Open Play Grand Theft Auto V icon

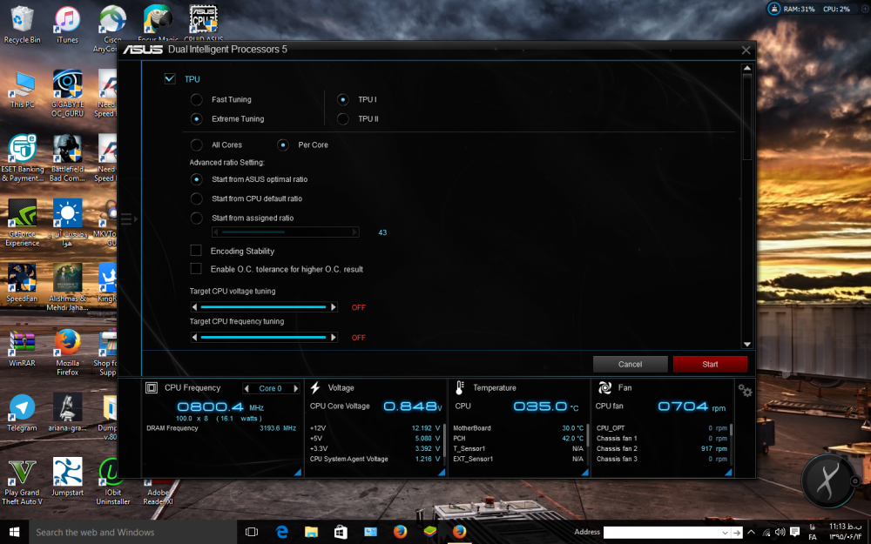tap(23, 481)
